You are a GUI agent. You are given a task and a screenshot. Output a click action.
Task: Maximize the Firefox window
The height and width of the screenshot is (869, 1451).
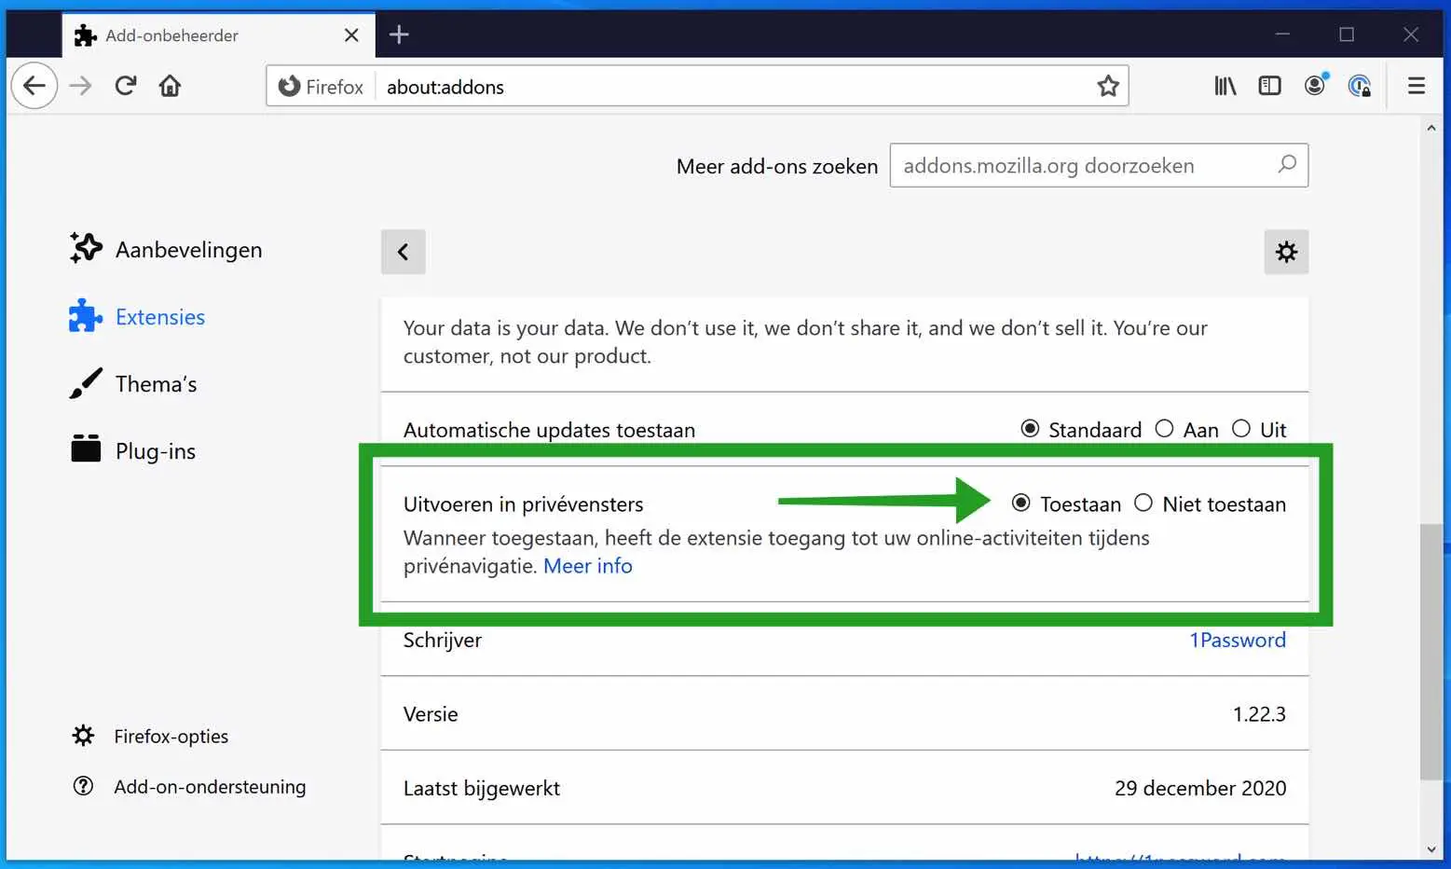1347,34
